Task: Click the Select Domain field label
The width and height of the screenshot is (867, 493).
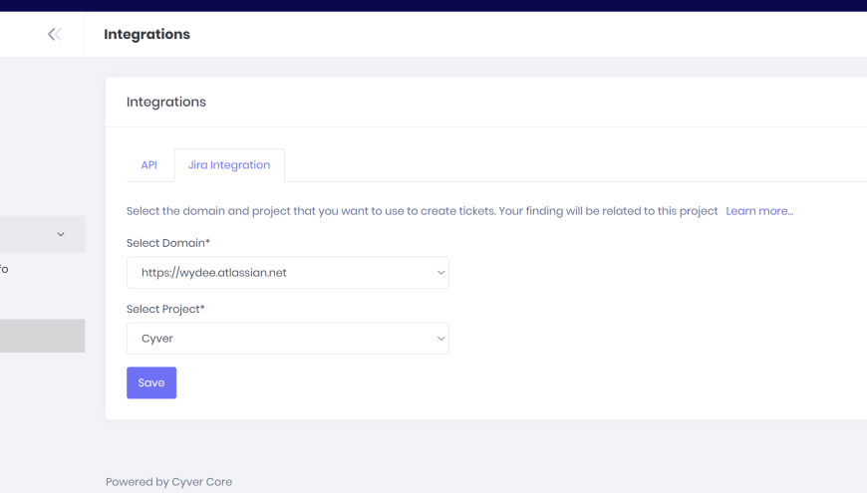Action: [x=168, y=243]
